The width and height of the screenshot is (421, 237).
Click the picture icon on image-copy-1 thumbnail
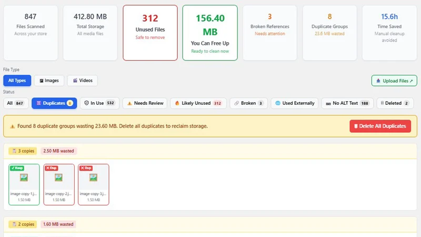pos(24,177)
